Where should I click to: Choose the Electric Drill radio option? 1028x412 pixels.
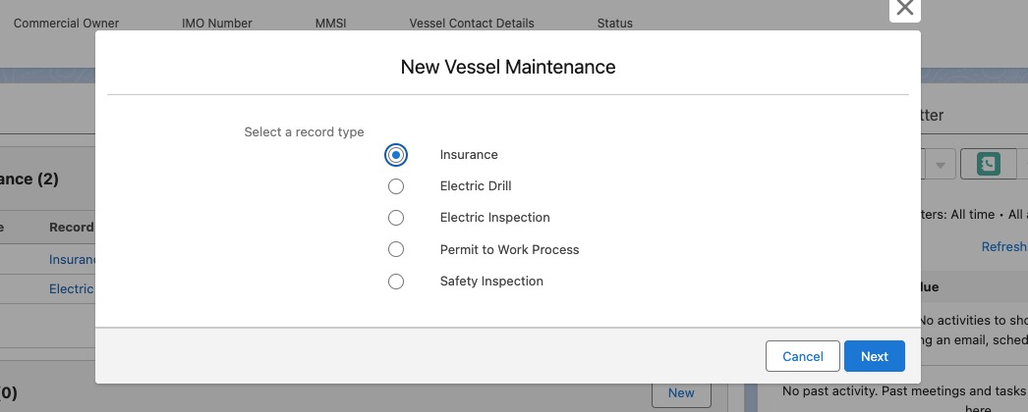pos(396,186)
